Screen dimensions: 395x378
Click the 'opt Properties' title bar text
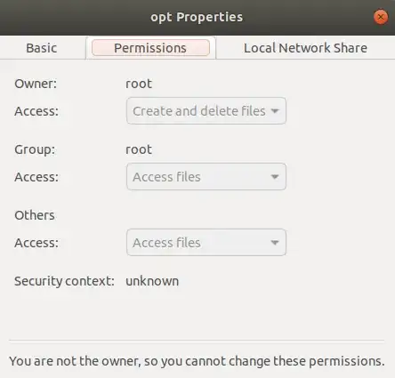pyautogui.click(x=197, y=17)
